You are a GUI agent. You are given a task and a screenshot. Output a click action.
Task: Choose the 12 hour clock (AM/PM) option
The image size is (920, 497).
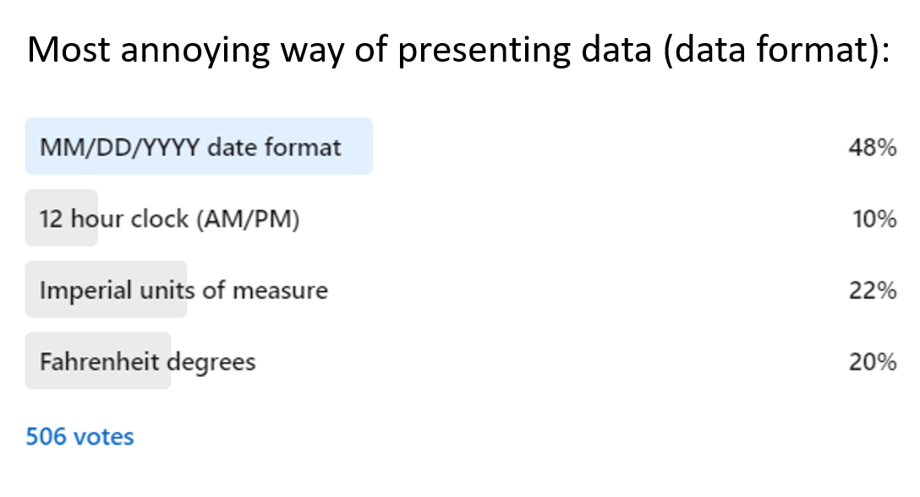point(169,219)
